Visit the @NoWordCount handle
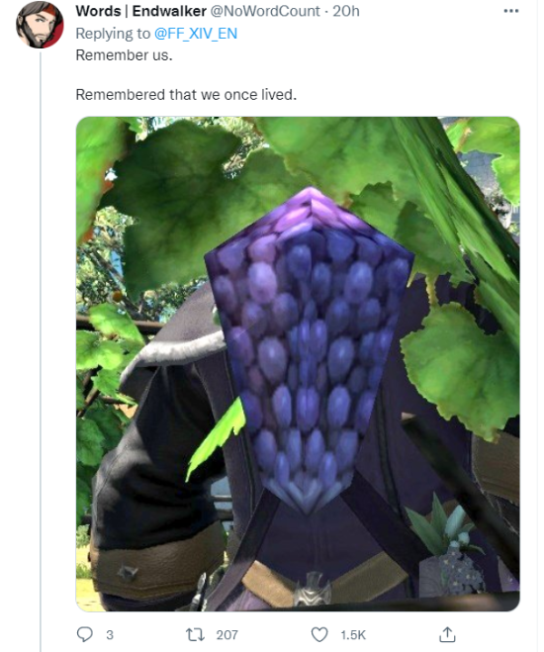The image size is (544, 652). 265,11
